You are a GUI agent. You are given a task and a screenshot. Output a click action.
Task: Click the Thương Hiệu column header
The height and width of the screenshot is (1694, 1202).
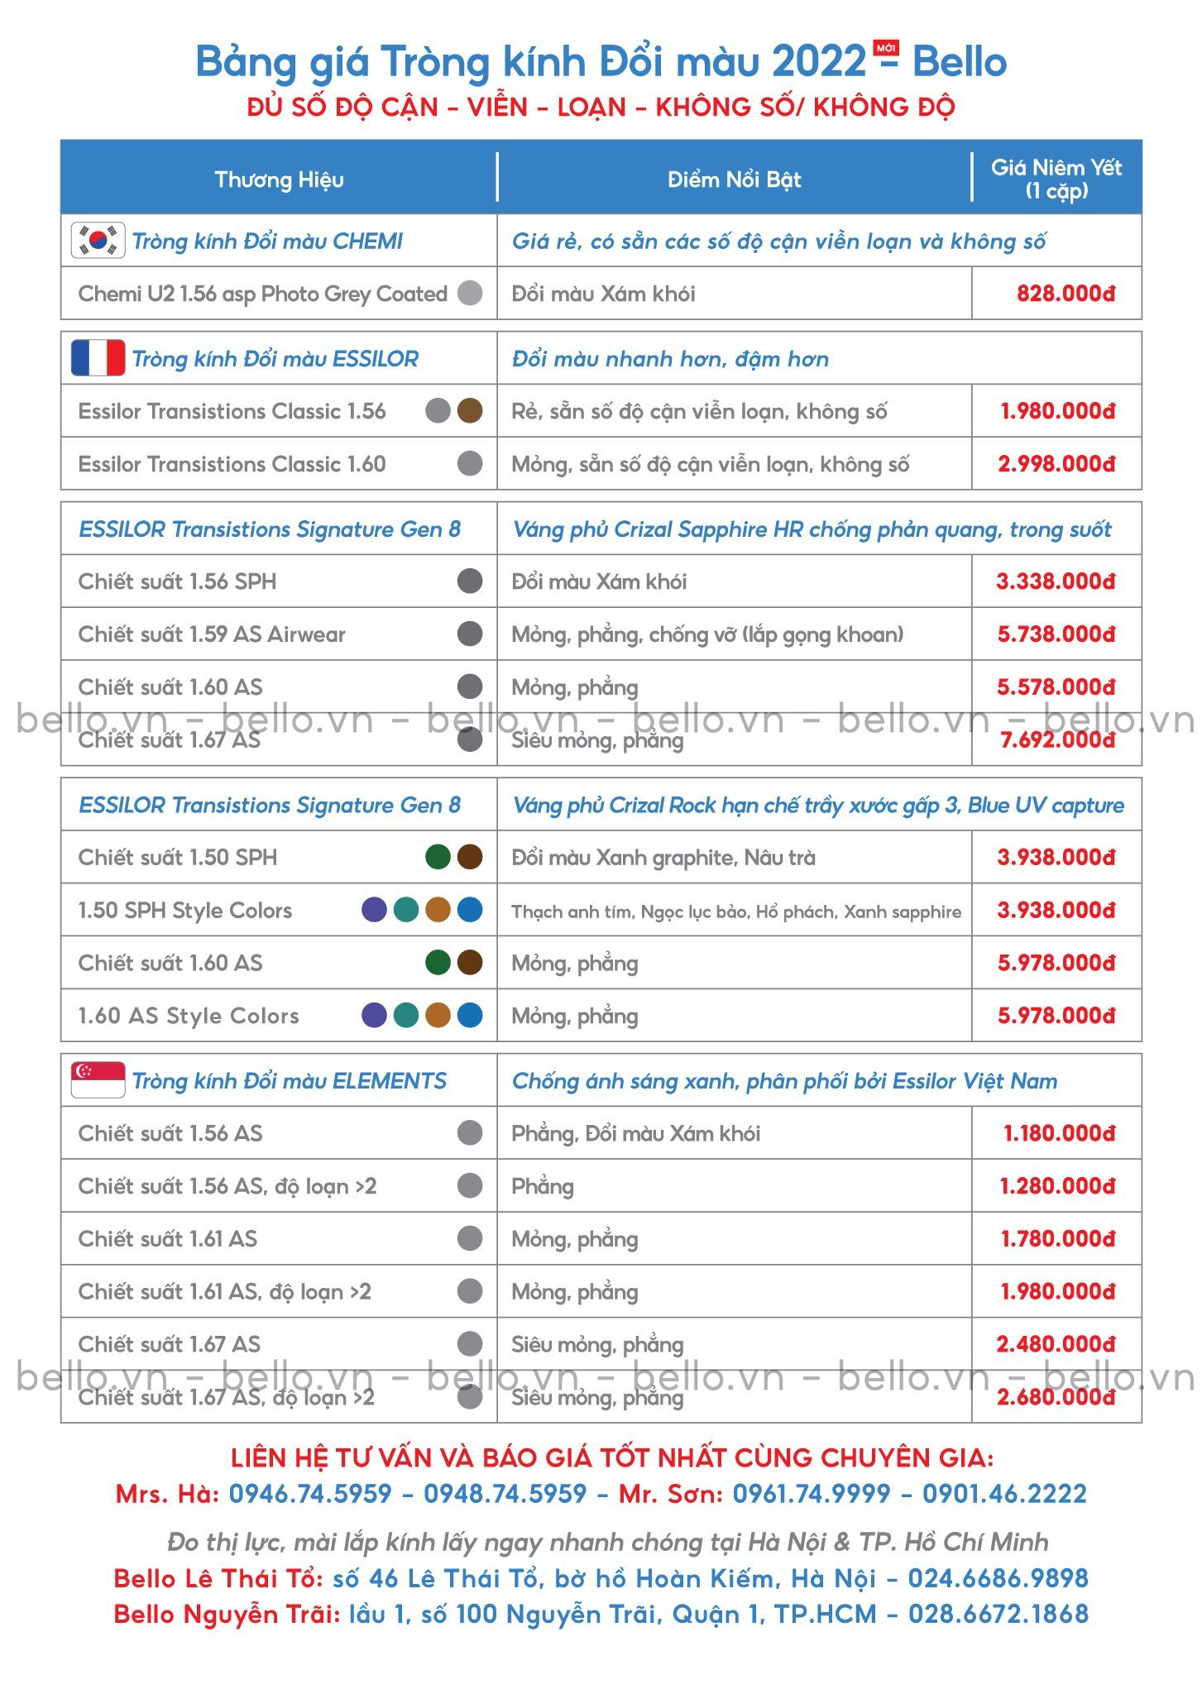[x=279, y=179]
